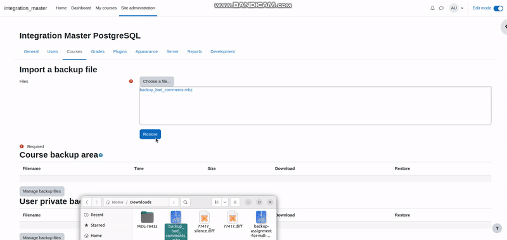The width and height of the screenshot is (507, 240).
Task: Select the MDL-76432 folder icon
Action: (x=147, y=217)
